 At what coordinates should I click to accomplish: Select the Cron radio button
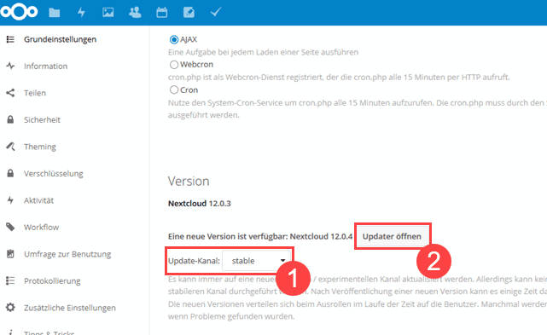(174, 90)
